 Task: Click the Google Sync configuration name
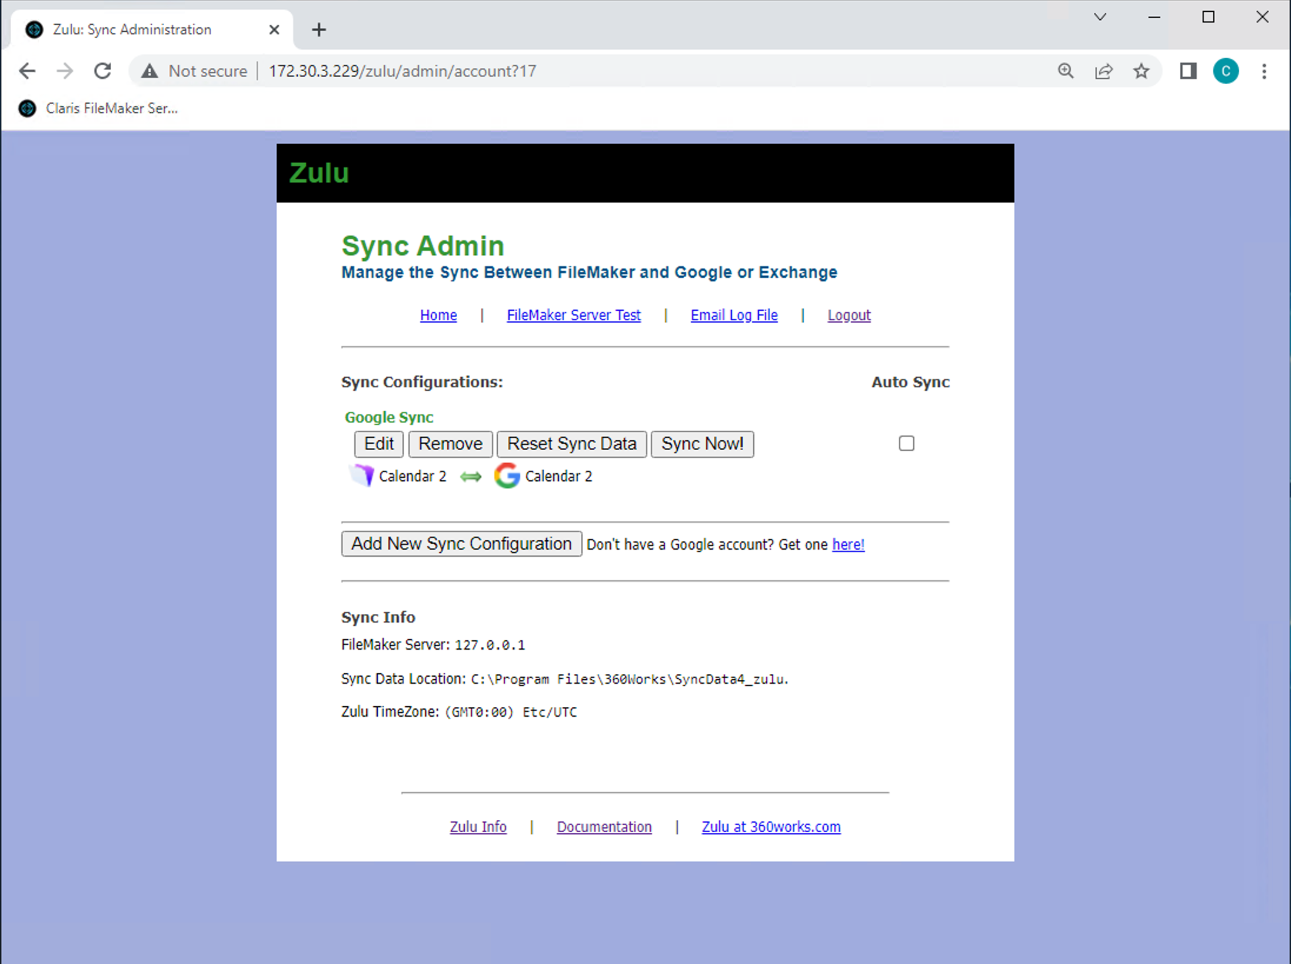point(389,417)
